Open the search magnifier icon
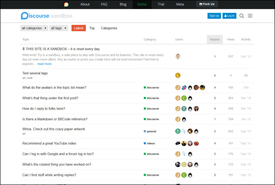275x185 pixels. (242, 16)
